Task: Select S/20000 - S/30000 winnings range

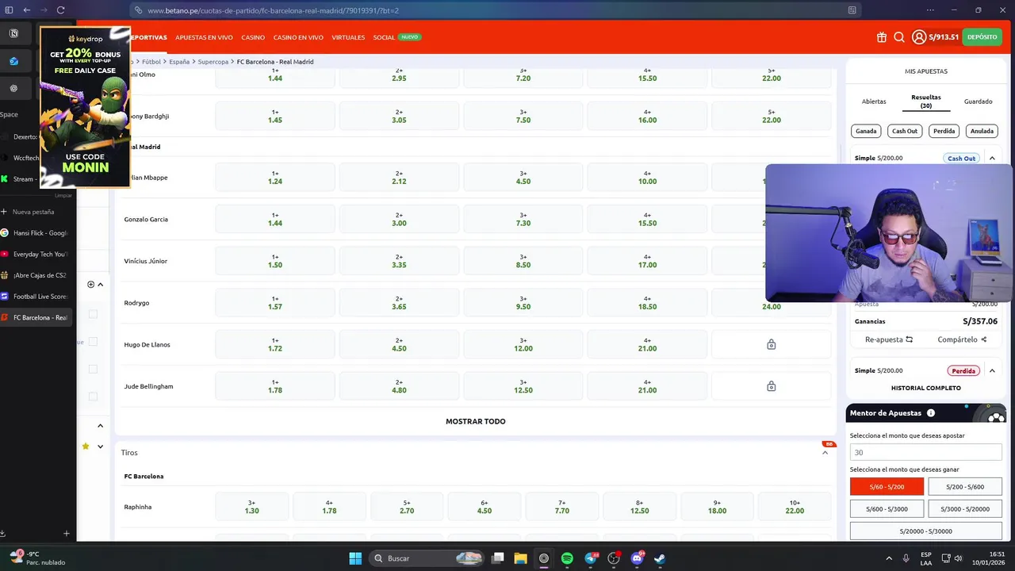Action: click(925, 531)
